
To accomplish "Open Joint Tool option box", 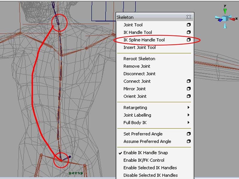I will coord(189,25).
